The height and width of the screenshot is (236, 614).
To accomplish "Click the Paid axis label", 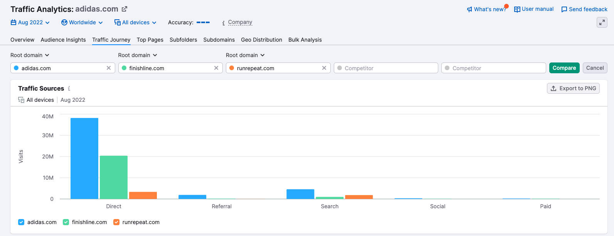I will point(546,206).
